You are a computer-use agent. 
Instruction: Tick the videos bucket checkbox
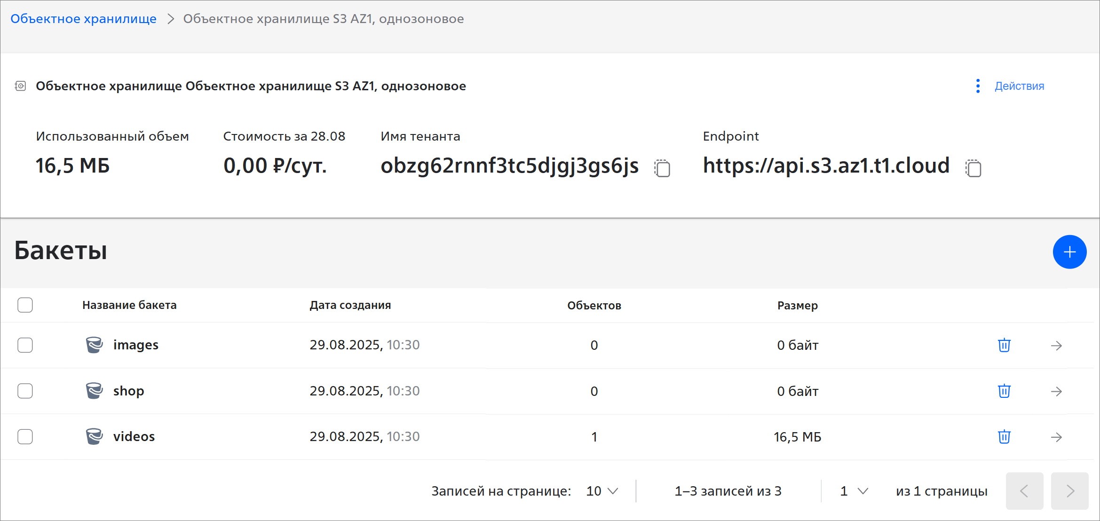coord(25,436)
